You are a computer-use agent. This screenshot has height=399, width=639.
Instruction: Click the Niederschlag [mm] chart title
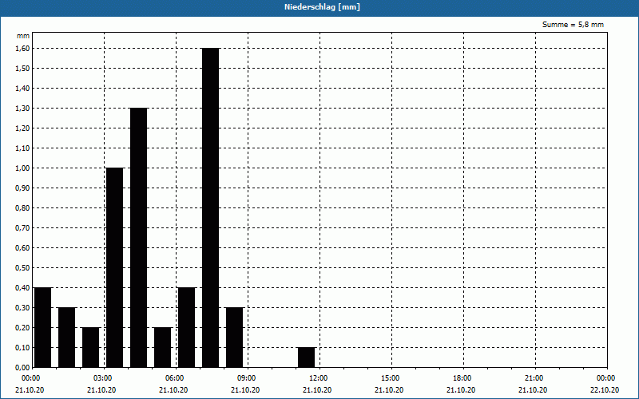pos(322,7)
